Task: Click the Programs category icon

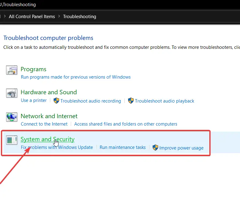Action: (12, 70)
